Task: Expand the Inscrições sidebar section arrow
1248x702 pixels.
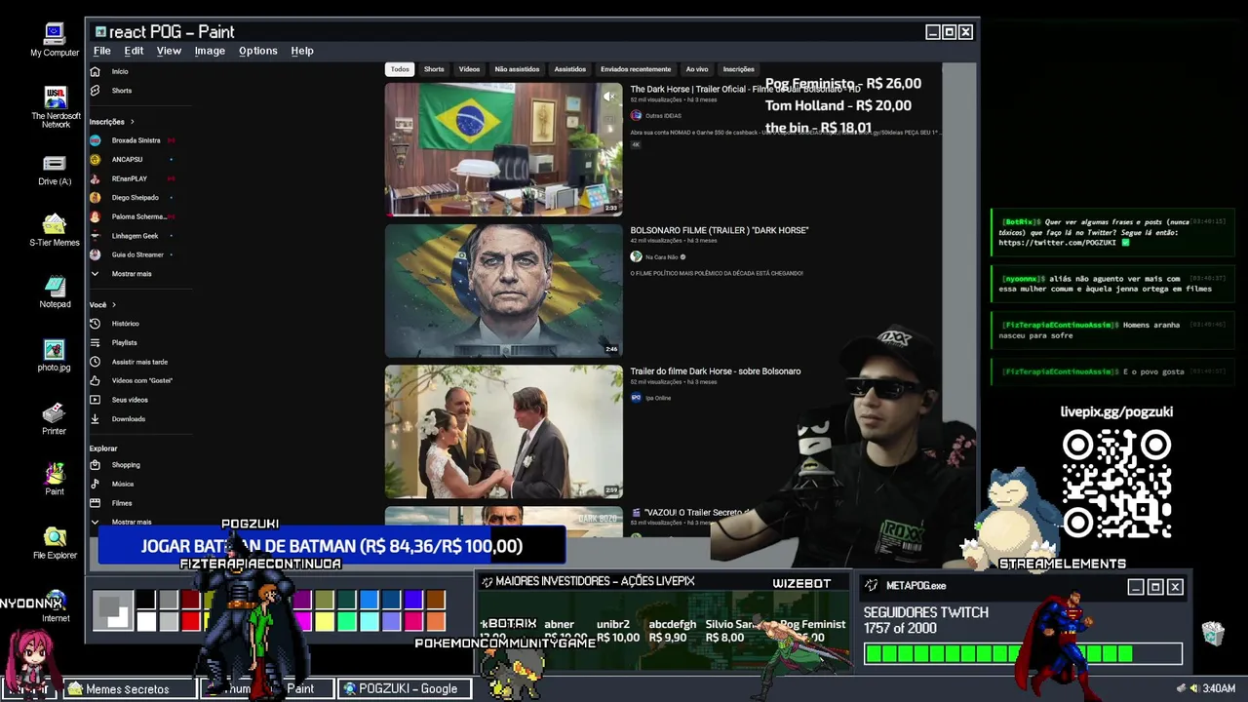Action: click(x=132, y=122)
